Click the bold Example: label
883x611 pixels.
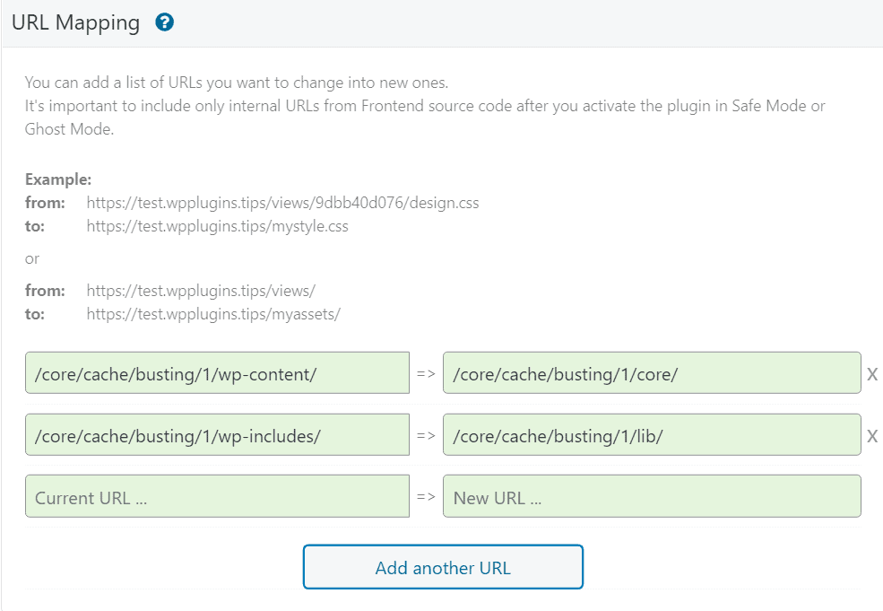click(x=58, y=179)
